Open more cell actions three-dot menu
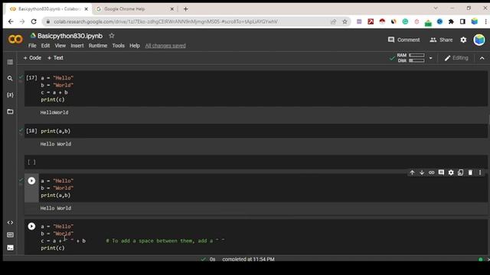The height and width of the screenshot is (275, 490). pos(480,173)
